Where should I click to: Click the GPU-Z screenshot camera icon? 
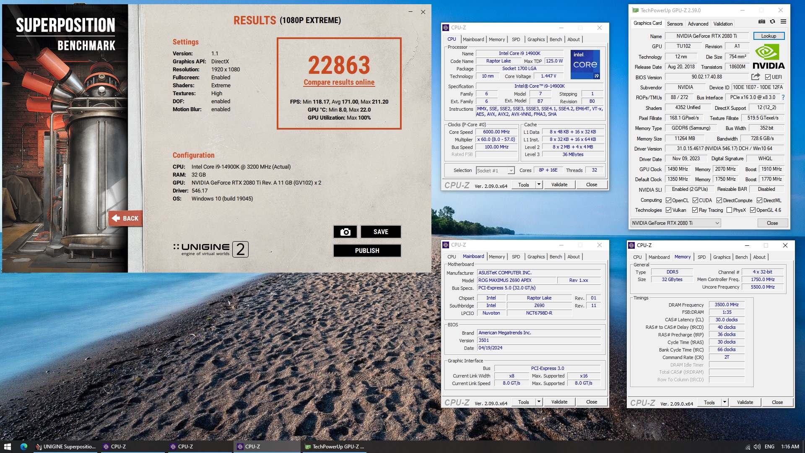(762, 22)
